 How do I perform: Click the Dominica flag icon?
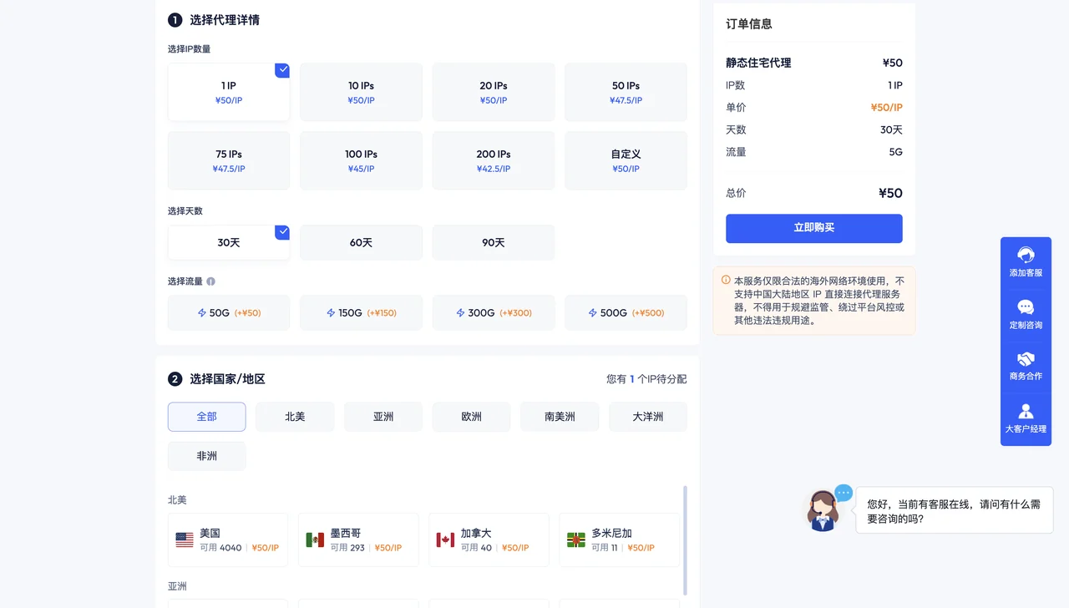click(x=576, y=540)
